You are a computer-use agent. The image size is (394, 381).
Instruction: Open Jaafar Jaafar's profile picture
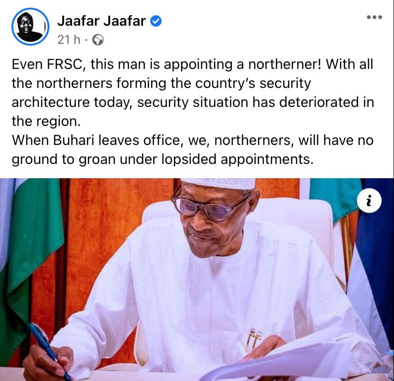click(30, 27)
